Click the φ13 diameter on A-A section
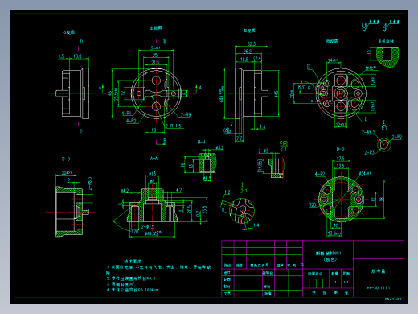Image resolution: width=418 pixels, height=314 pixels. (x=152, y=174)
